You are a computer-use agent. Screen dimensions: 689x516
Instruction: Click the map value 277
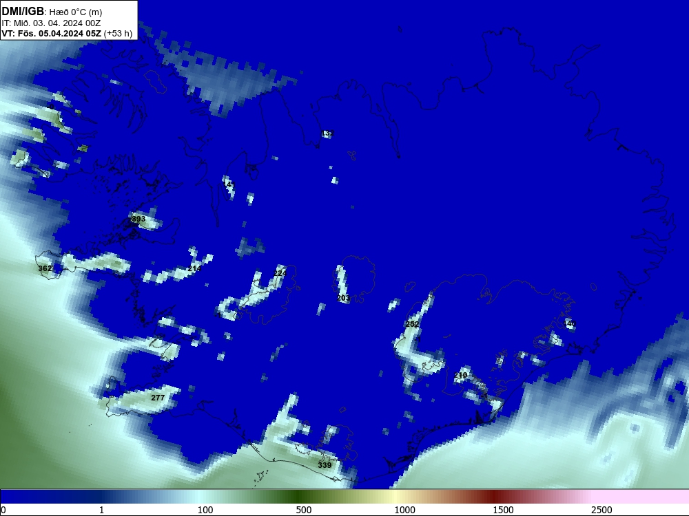pyautogui.click(x=158, y=398)
